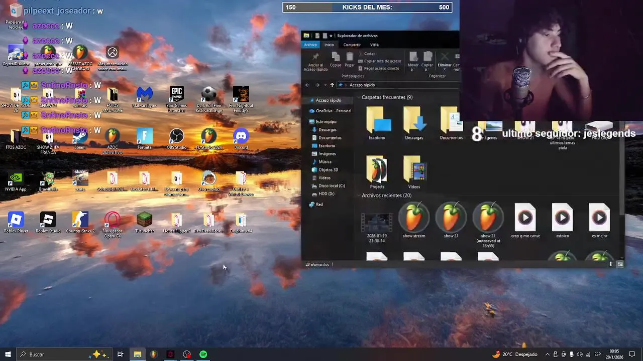The height and width of the screenshot is (361, 643).
Task: Open the Windows Start menu
Action: [8, 354]
